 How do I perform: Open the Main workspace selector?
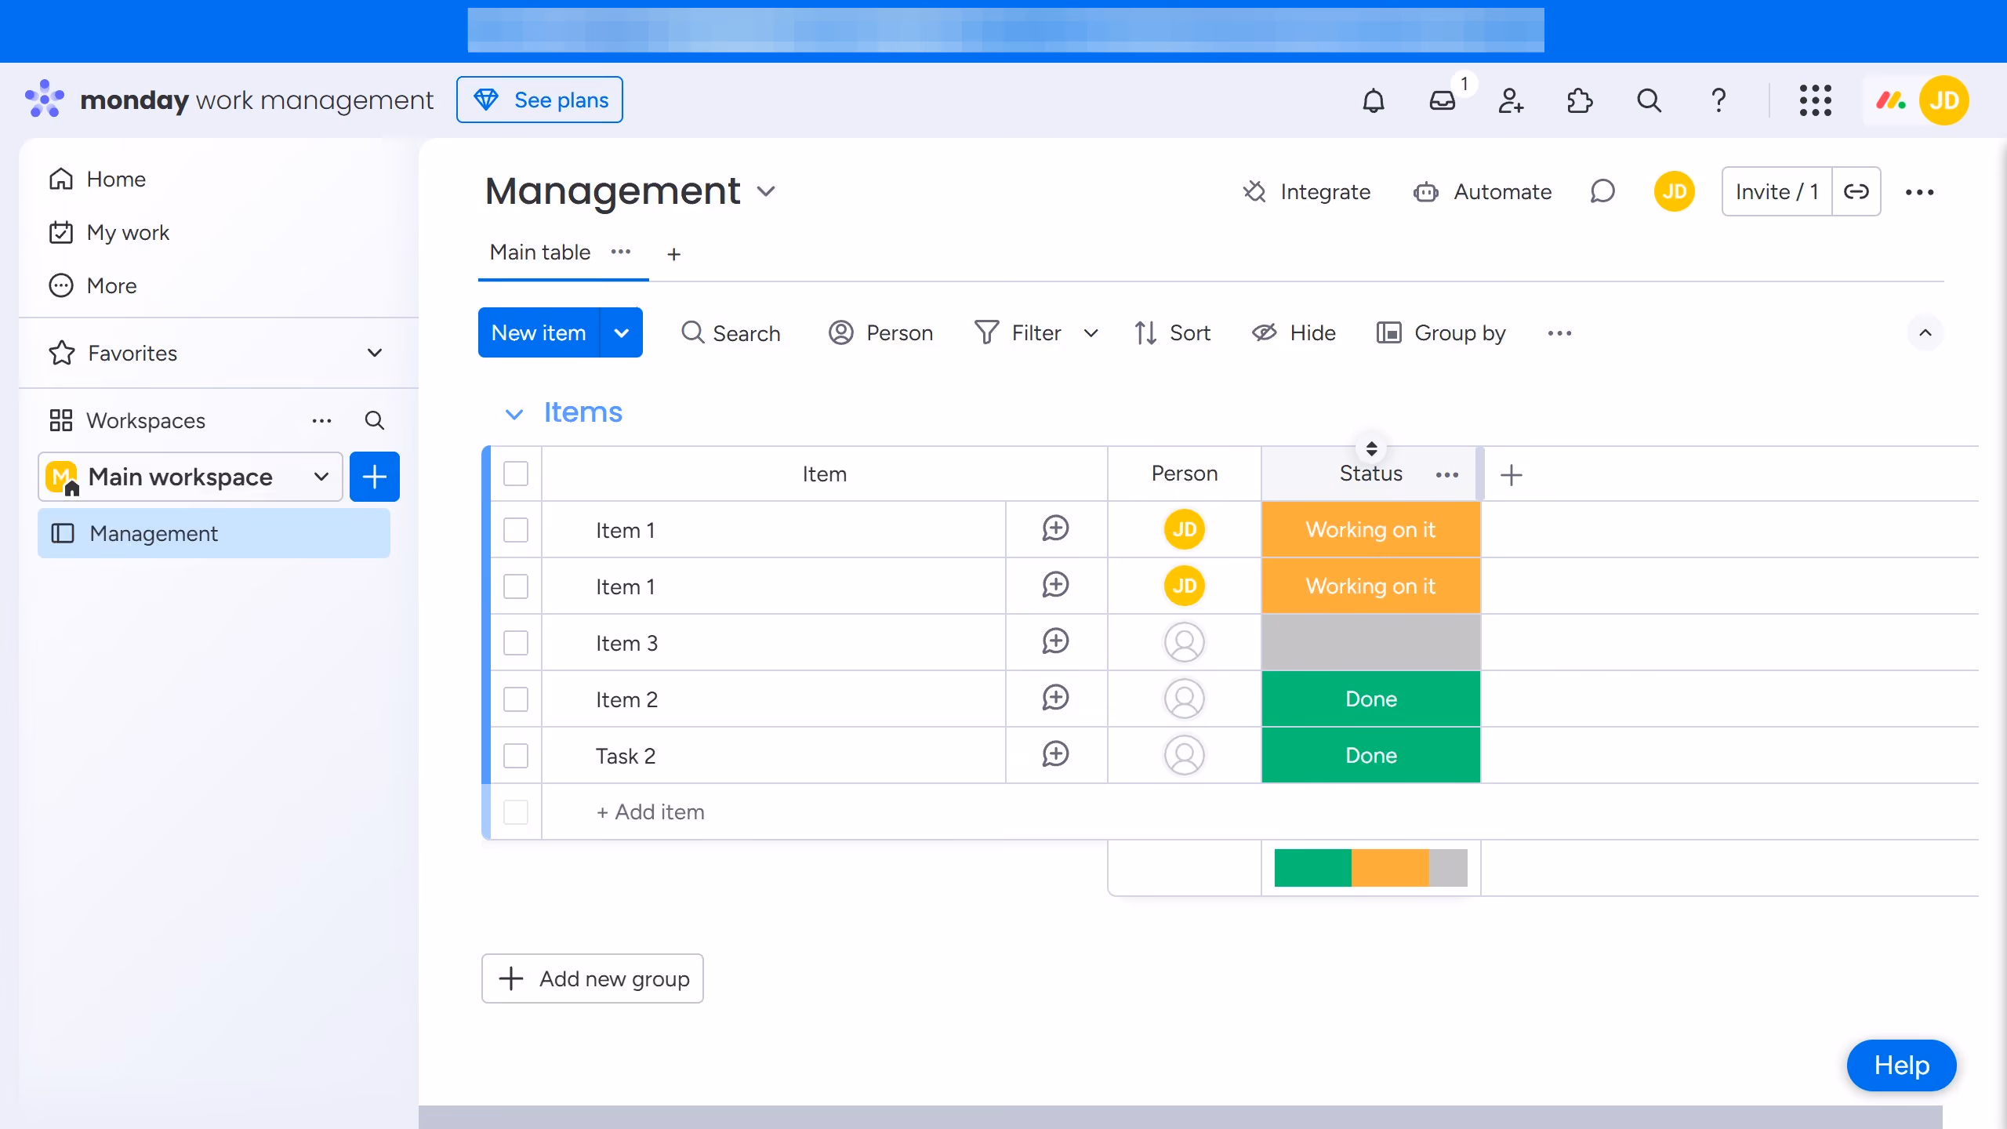(x=191, y=477)
